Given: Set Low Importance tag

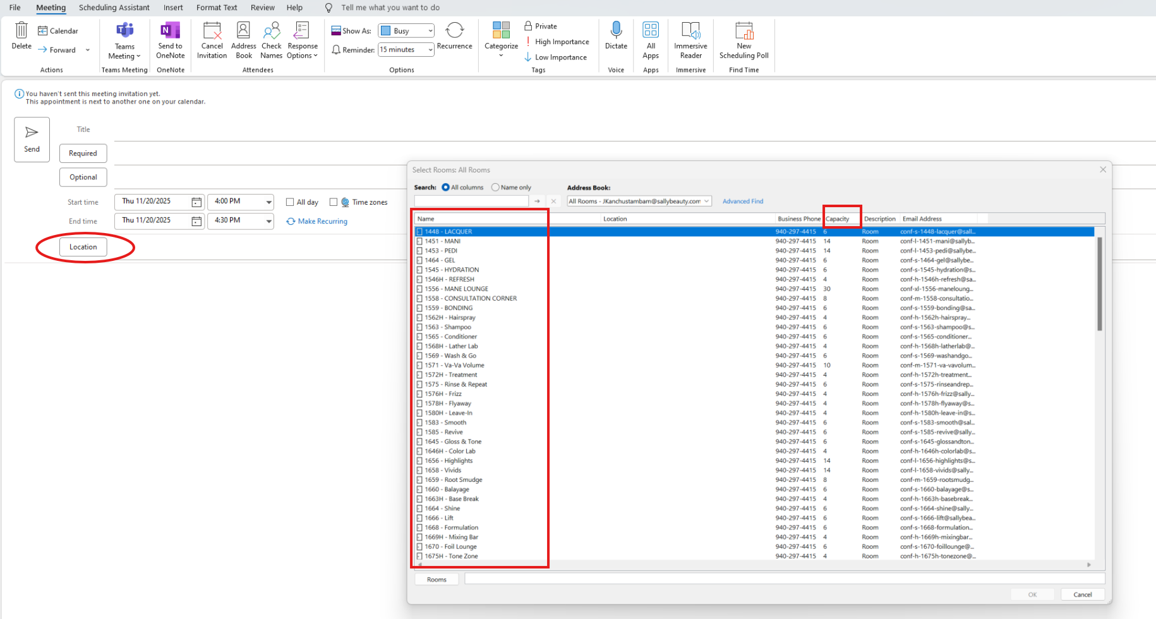Looking at the screenshot, I should [555, 57].
